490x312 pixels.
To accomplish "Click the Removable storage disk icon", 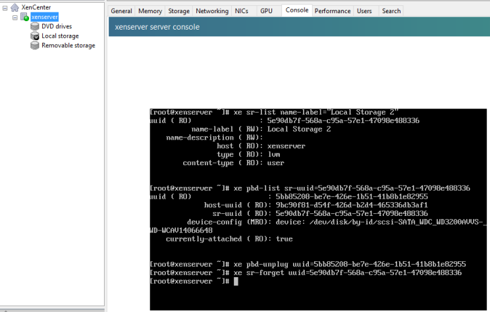I will tap(35, 45).
